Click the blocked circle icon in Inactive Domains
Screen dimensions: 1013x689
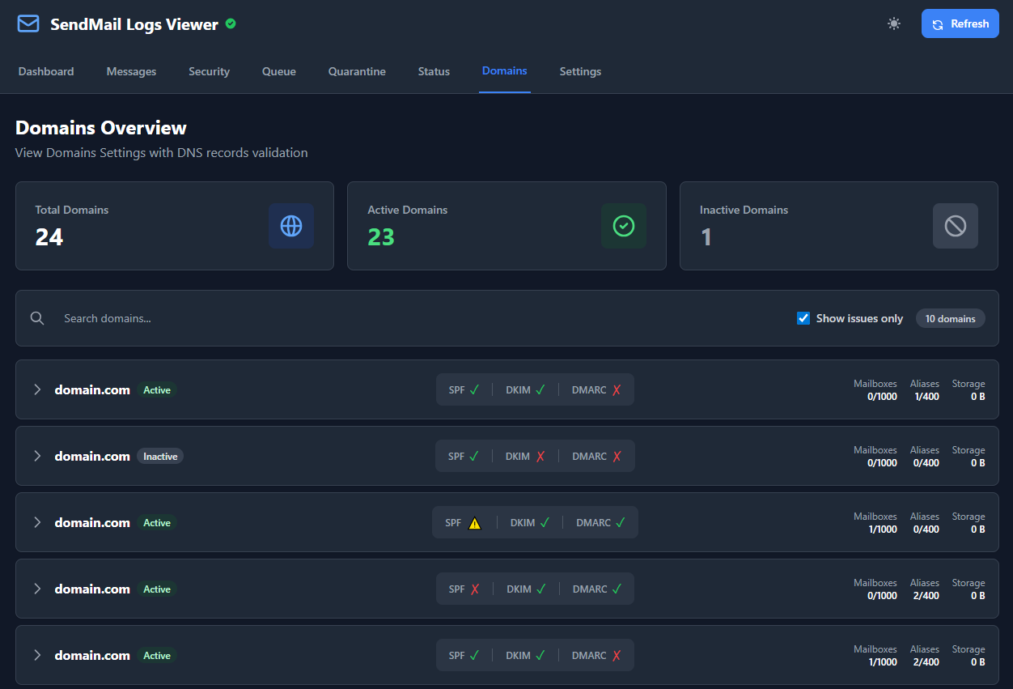(956, 226)
